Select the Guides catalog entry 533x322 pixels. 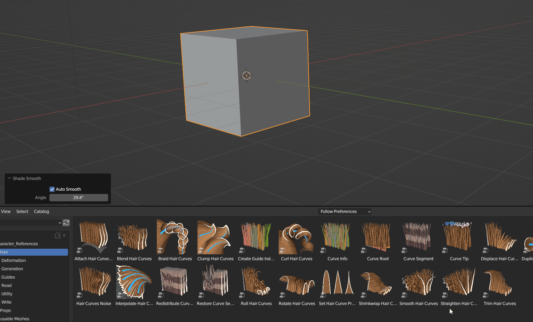[8, 277]
